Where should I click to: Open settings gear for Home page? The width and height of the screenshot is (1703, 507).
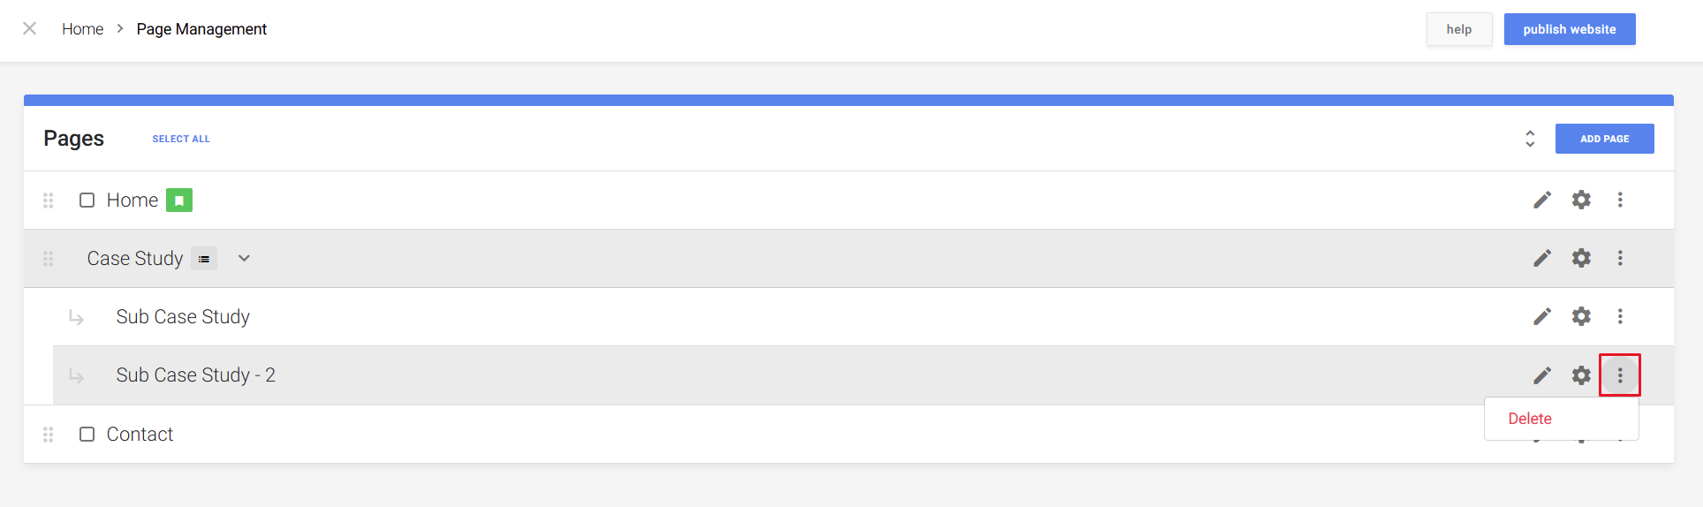click(x=1581, y=200)
